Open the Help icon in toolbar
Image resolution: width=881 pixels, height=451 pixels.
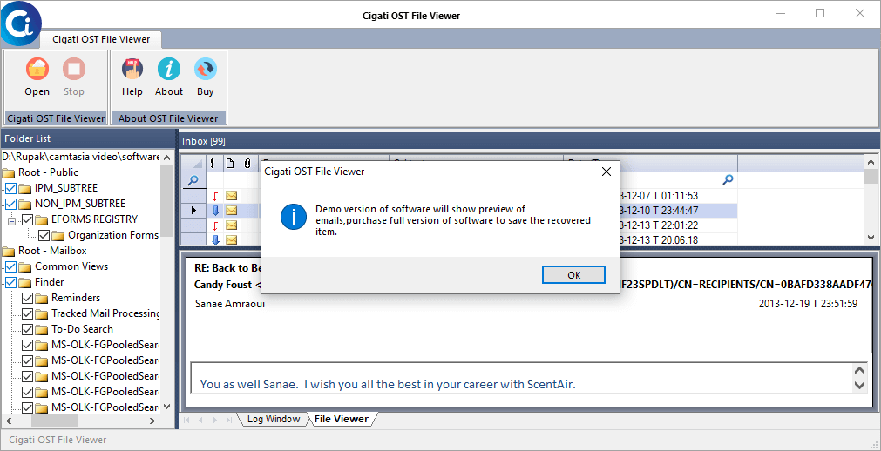(132, 69)
